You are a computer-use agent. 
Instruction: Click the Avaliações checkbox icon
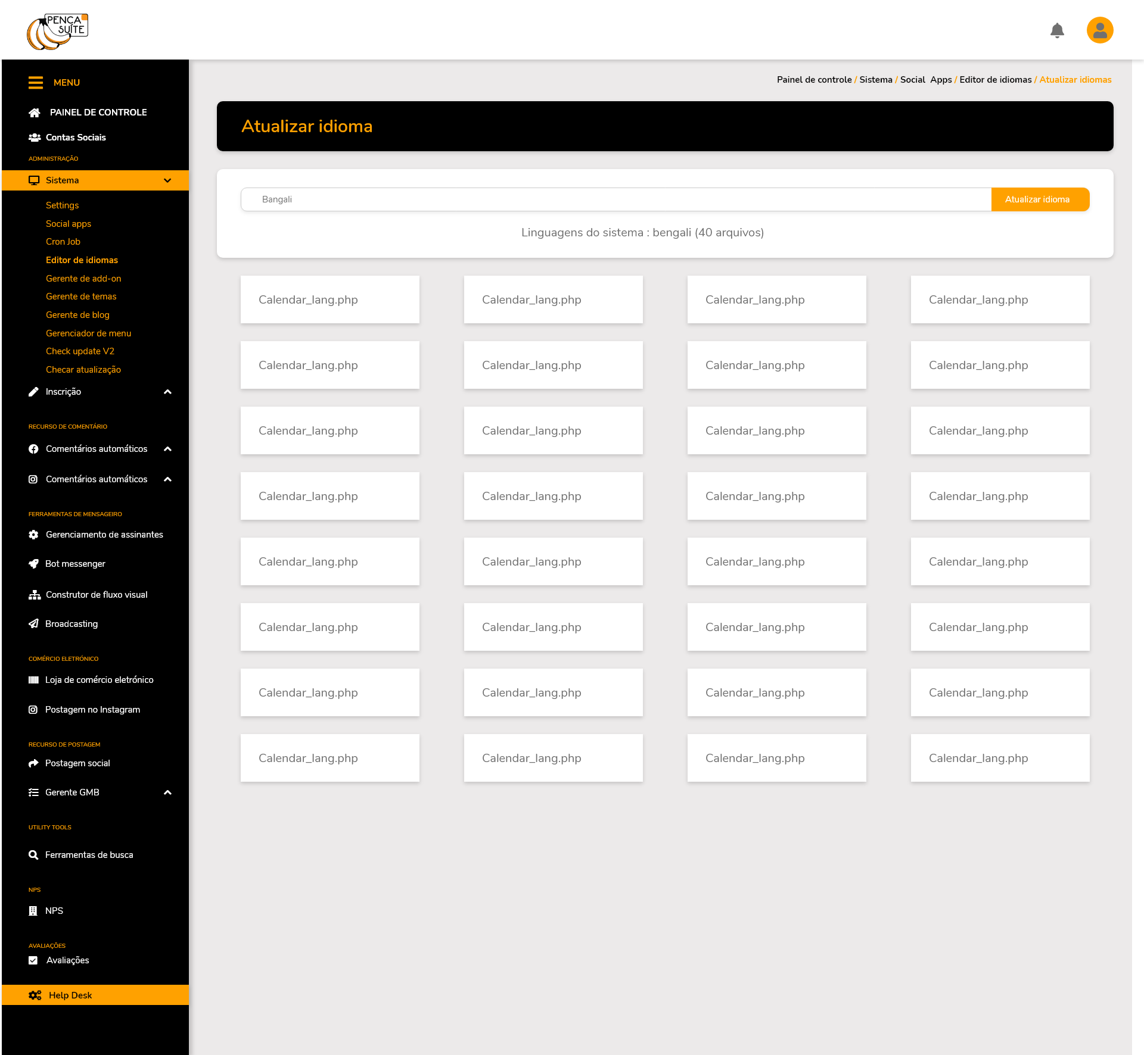coord(33,960)
